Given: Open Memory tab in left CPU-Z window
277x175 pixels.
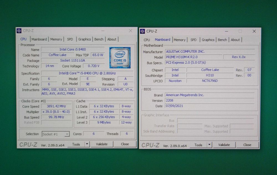Looking at the screenshot, I should pyautogui.click(x=56, y=39).
